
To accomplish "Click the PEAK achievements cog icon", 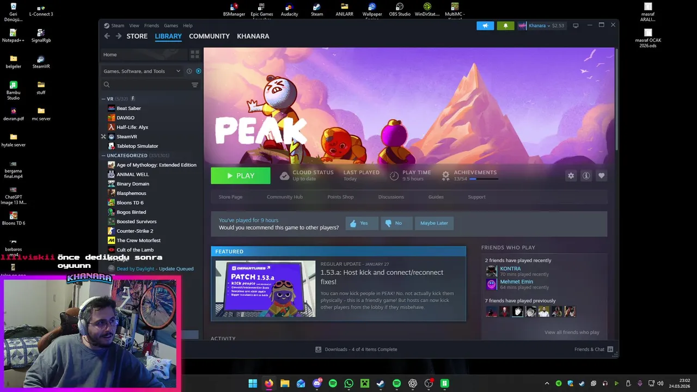I will (445, 175).
